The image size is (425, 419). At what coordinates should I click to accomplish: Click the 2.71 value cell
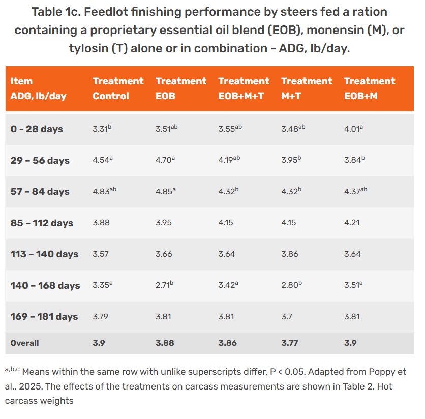point(164,286)
